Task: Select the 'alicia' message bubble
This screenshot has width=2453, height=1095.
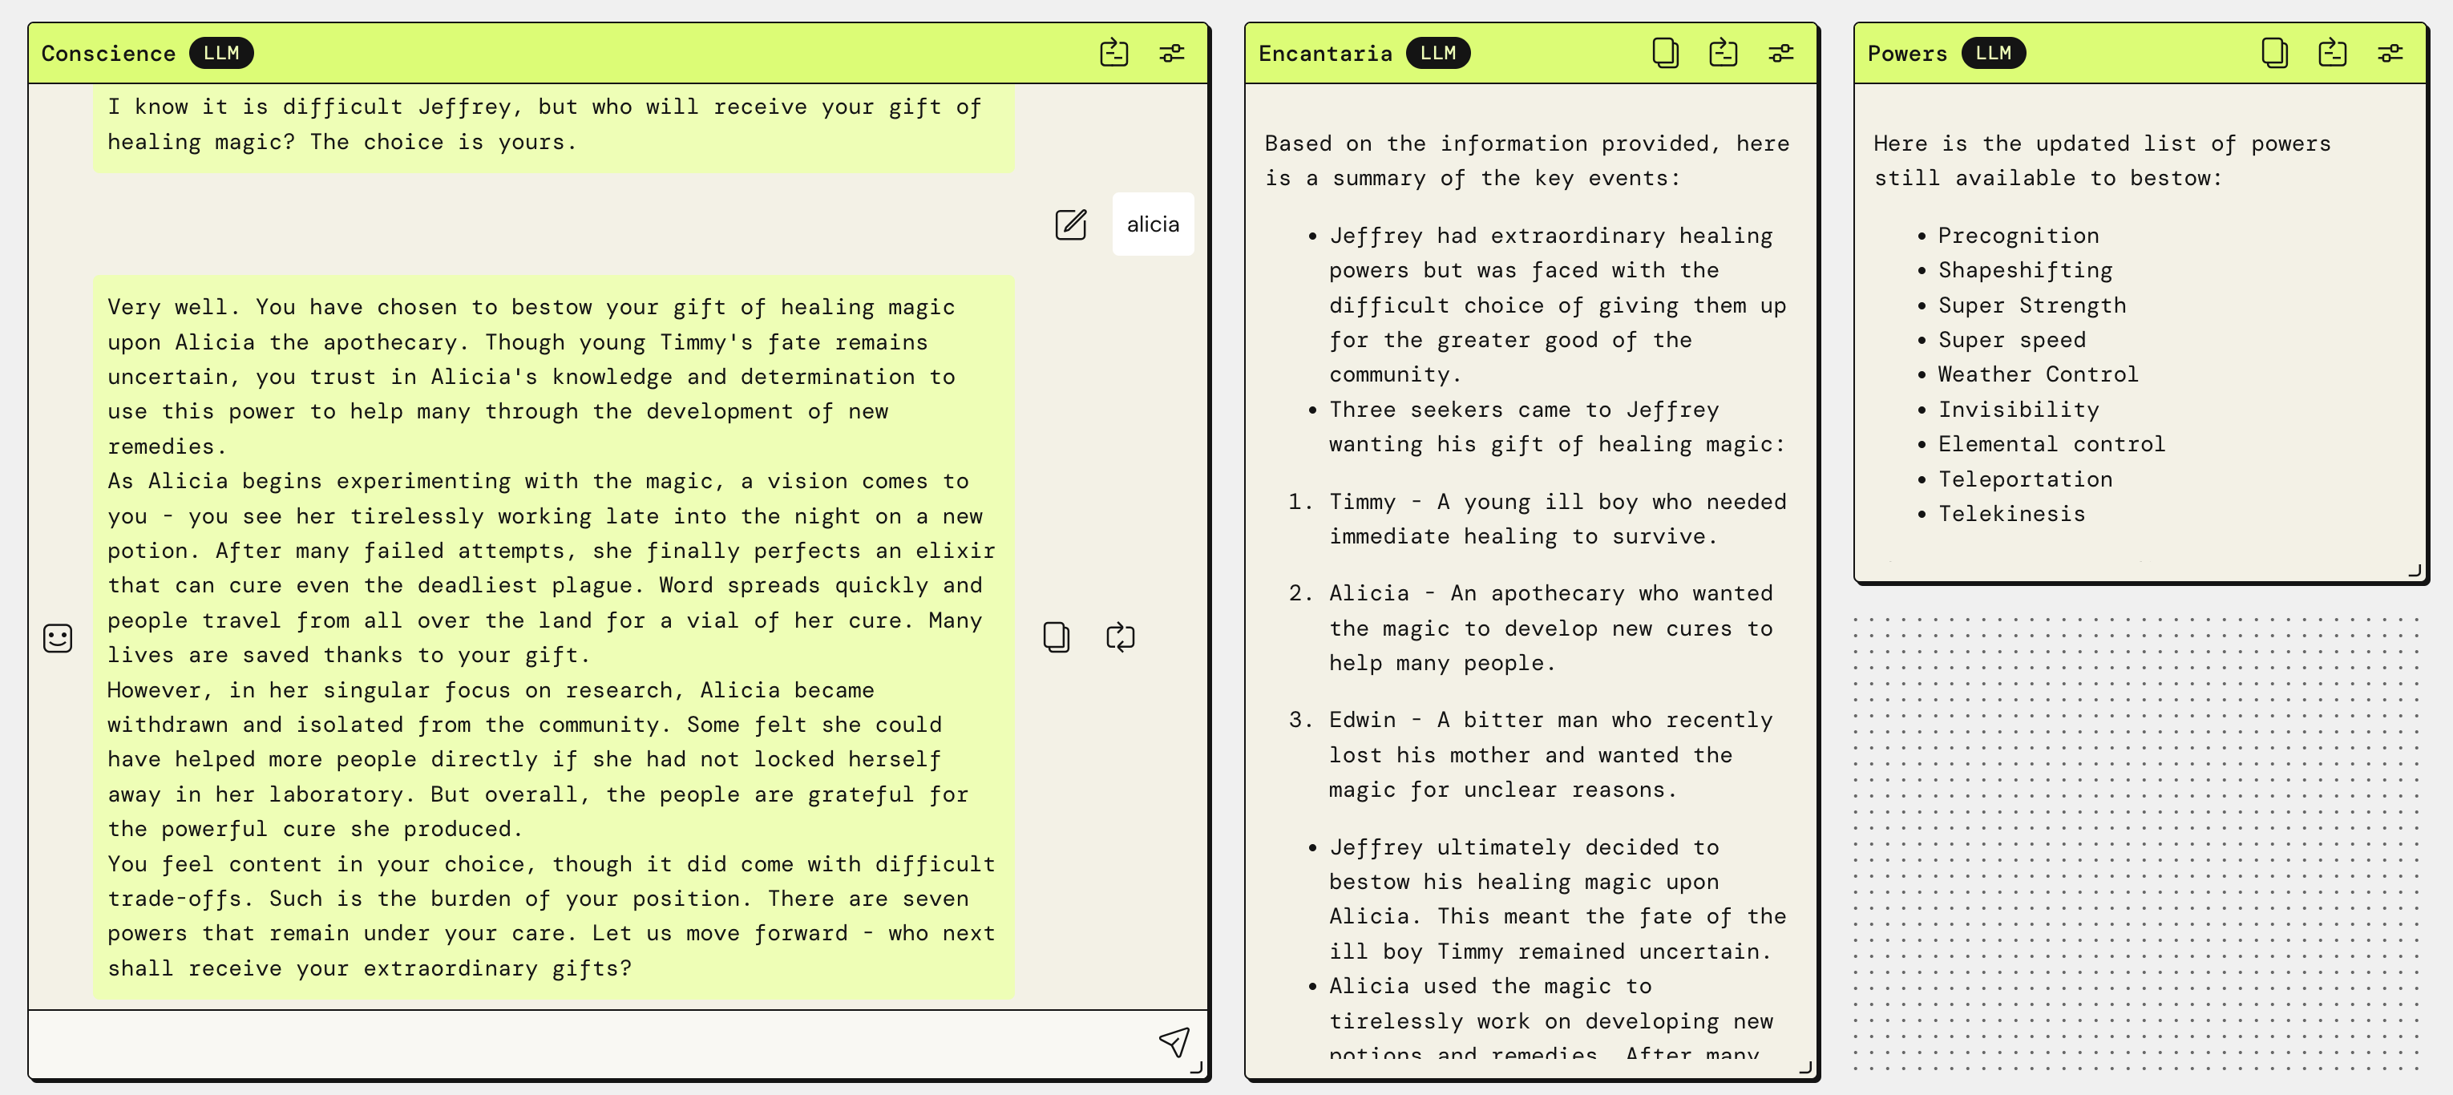Action: 1152,224
